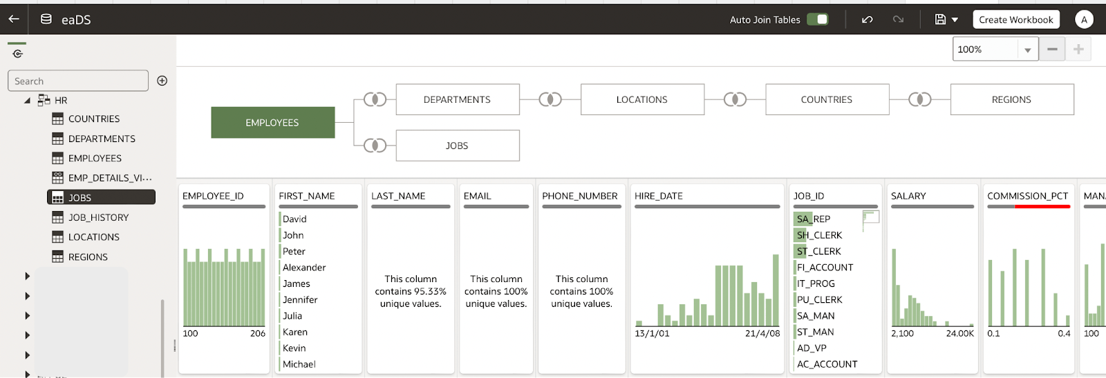1106x378 pixels.
Task: Select the REGIONS table in the tree
Action: [x=88, y=257]
